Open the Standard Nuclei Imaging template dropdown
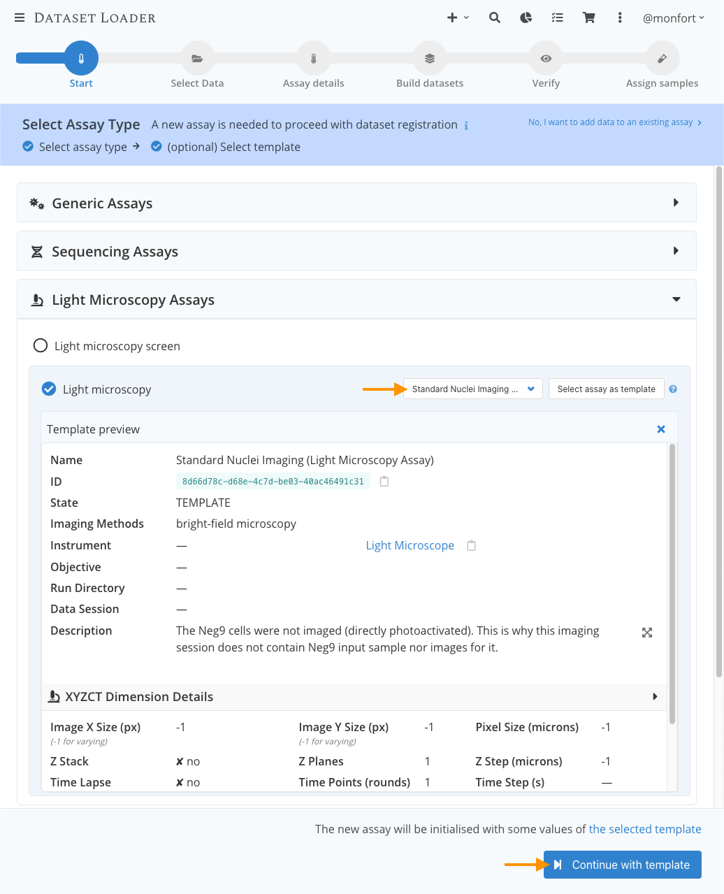724x894 pixels. pos(473,389)
